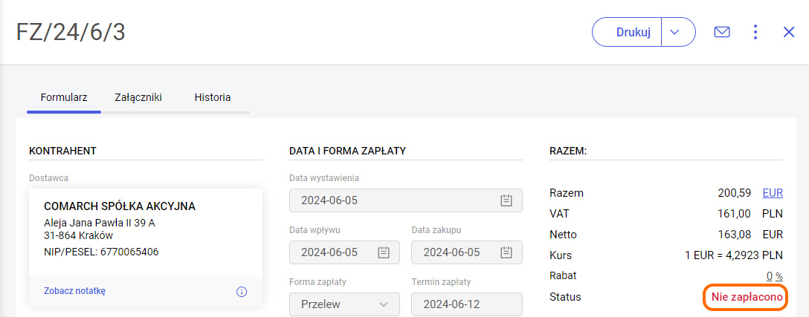Click the envelope email icon
The height and width of the screenshot is (317, 809).
pyautogui.click(x=721, y=32)
